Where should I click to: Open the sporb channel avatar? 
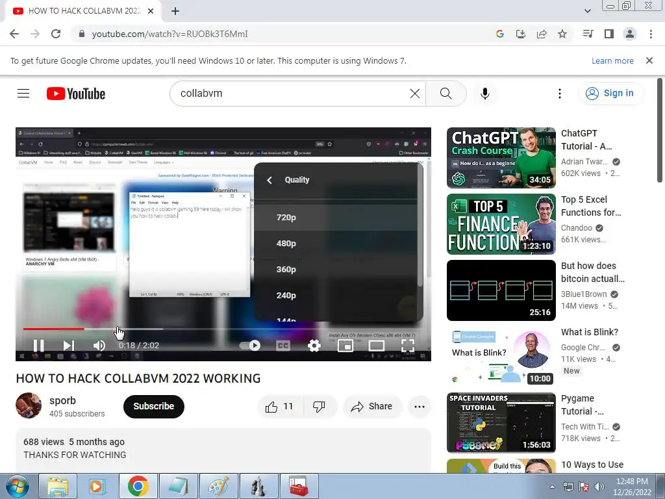point(29,405)
